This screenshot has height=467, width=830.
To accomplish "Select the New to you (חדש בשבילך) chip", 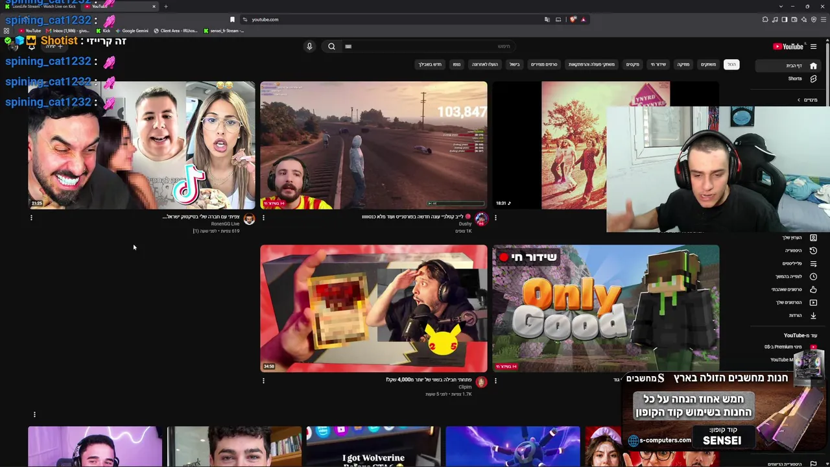I will click(430, 64).
